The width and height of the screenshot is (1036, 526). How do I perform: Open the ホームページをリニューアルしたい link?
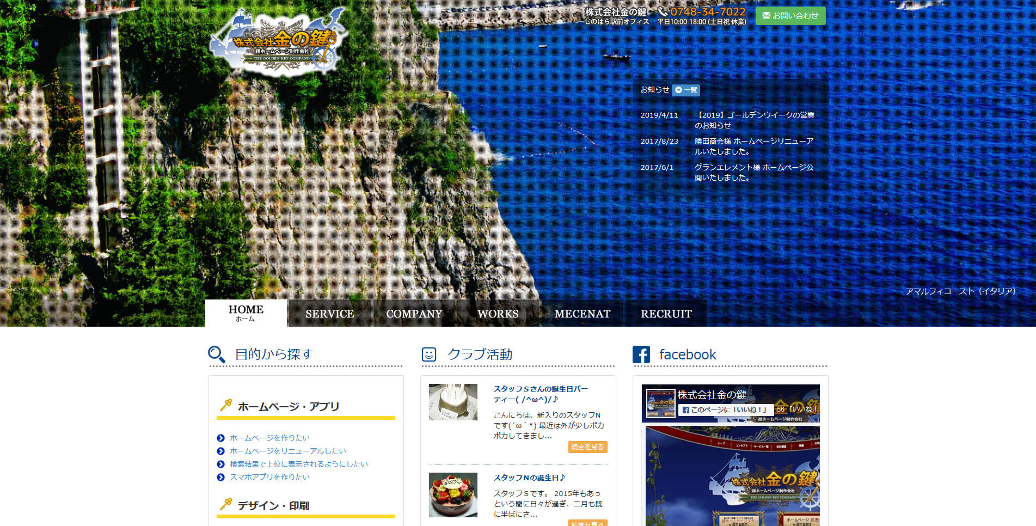pyautogui.click(x=288, y=451)
